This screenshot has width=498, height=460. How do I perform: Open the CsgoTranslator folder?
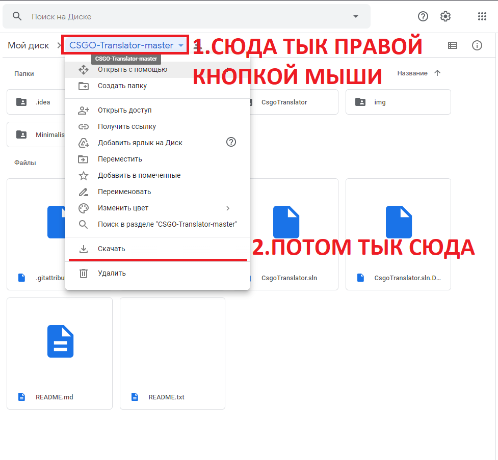pos(294,102)
